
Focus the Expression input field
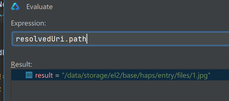pos(120,39)
